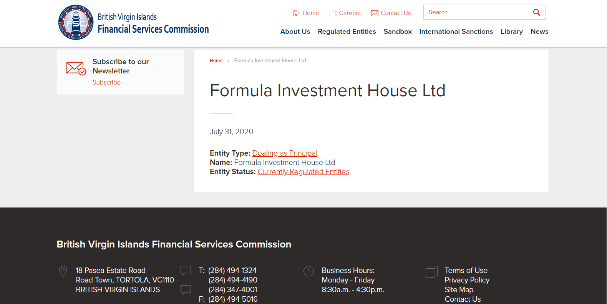Open the Sandbox menu
The image size is (607, 304).
[397, 32]
